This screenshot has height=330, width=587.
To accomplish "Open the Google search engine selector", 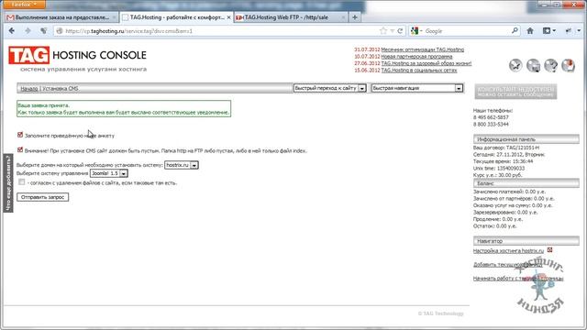I will coord(415,31).
